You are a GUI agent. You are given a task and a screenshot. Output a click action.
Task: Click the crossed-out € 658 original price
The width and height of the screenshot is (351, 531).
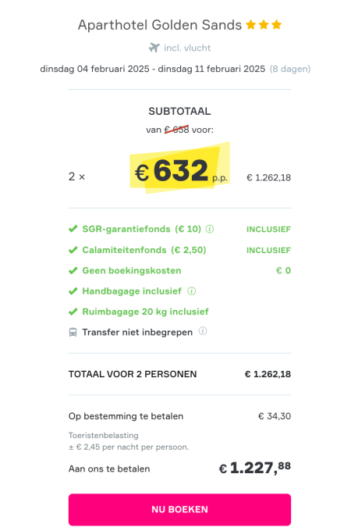click(x=177, y=130)
